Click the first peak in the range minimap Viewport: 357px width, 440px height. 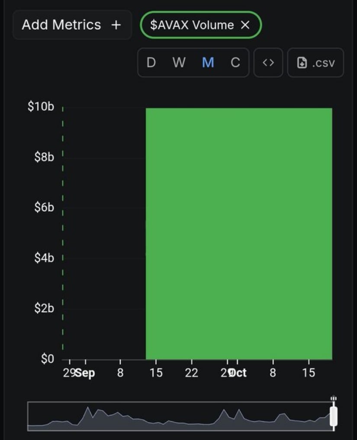pos(88,410)
